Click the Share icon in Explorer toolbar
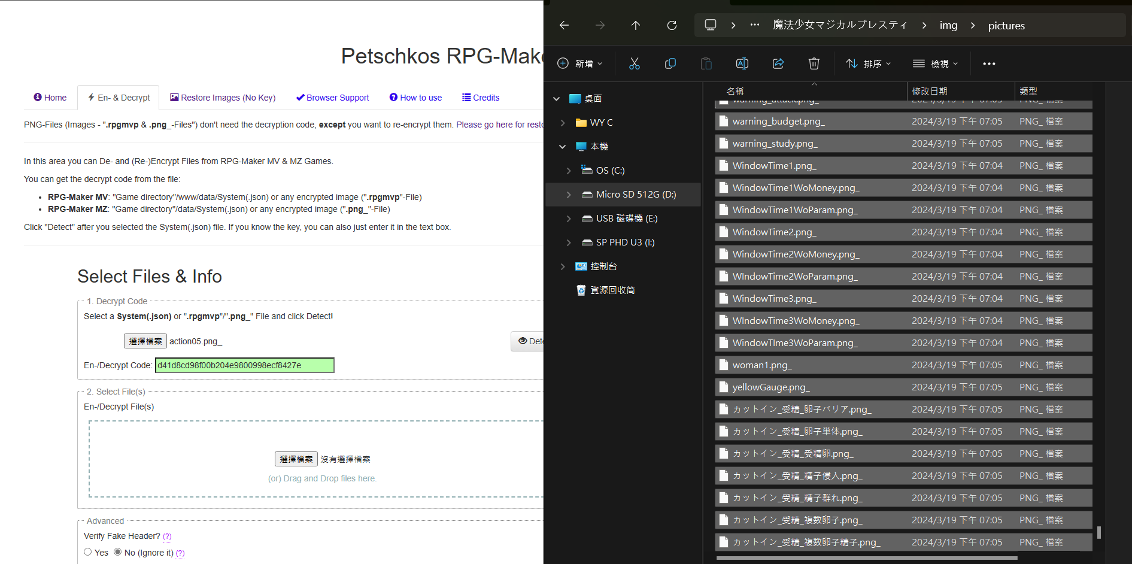 pyautogui.click(x=778, y=63)
